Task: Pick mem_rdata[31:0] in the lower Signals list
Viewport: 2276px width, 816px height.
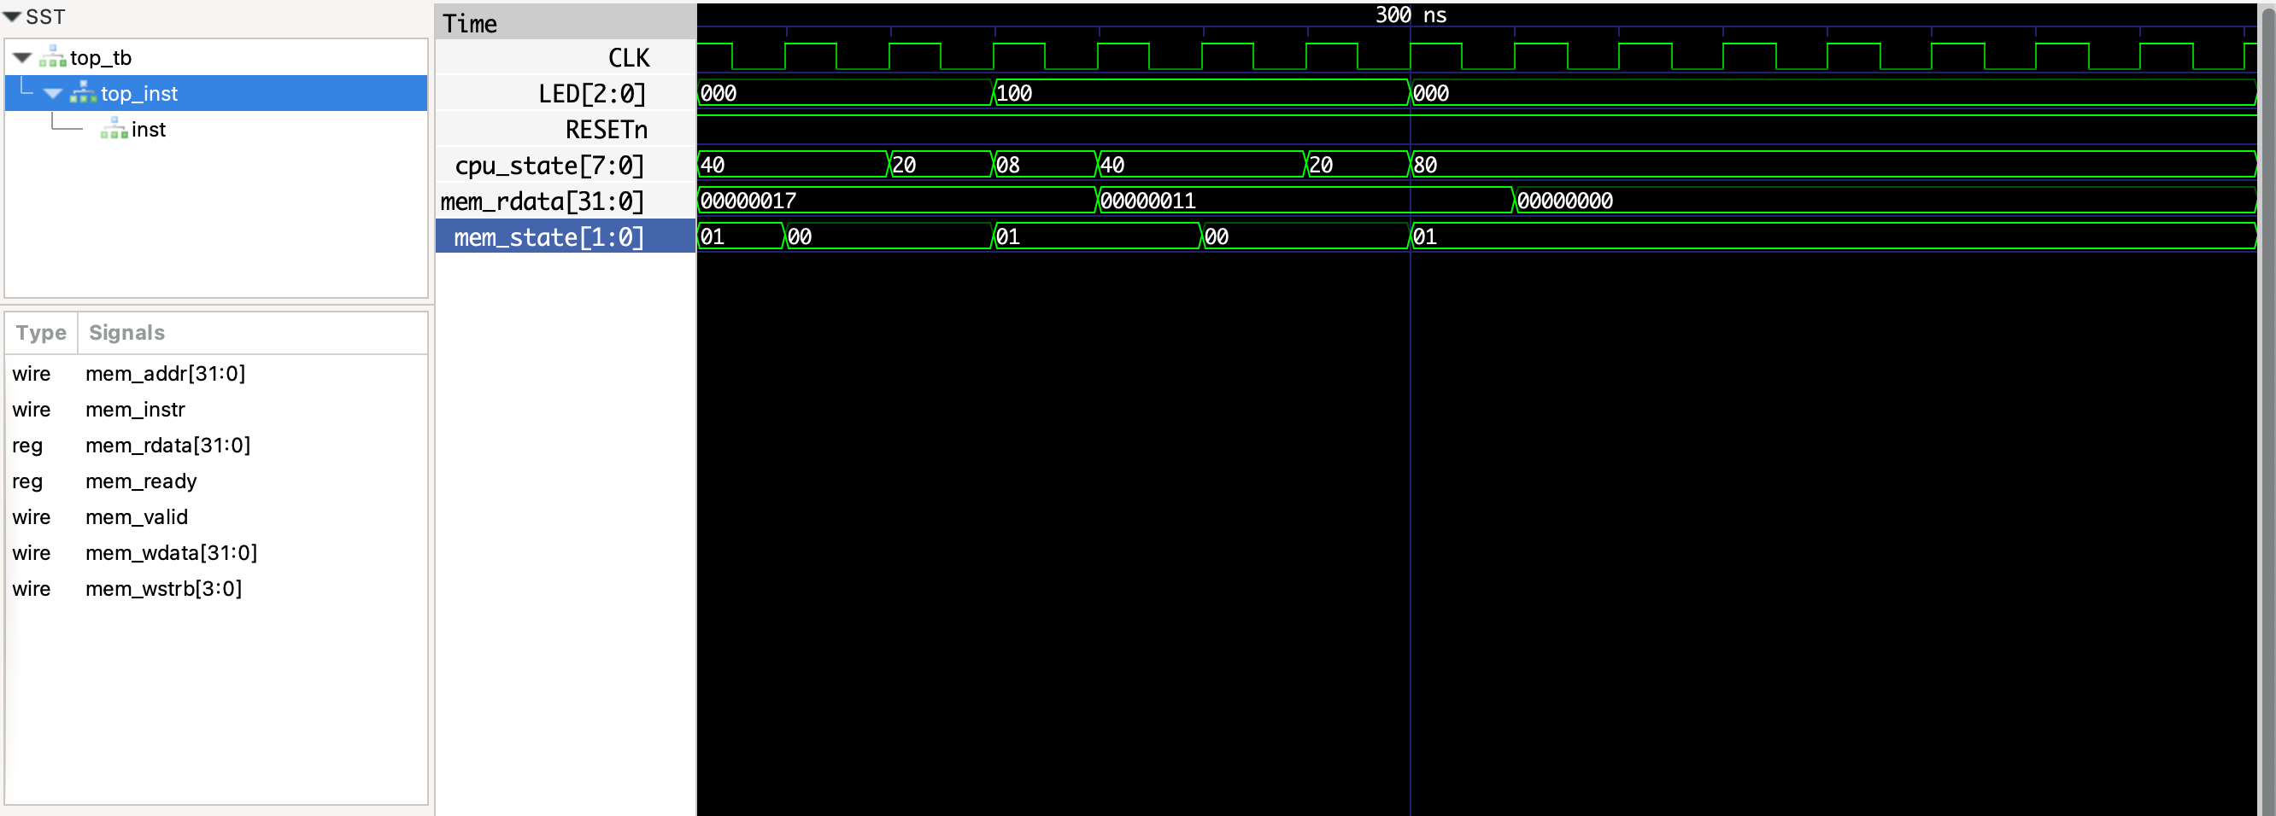Action: (x=167, y=445)
